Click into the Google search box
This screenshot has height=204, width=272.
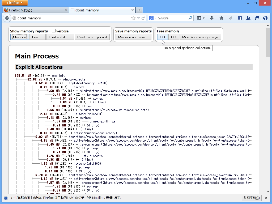[172, 18]
